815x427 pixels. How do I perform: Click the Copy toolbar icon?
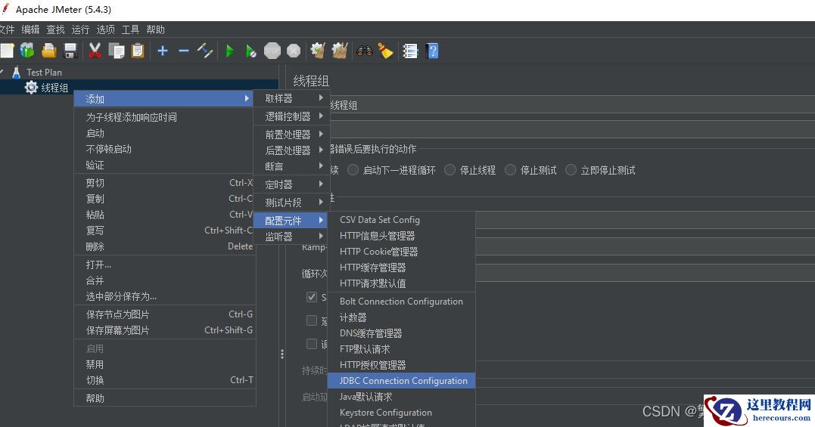coord(117,51)
